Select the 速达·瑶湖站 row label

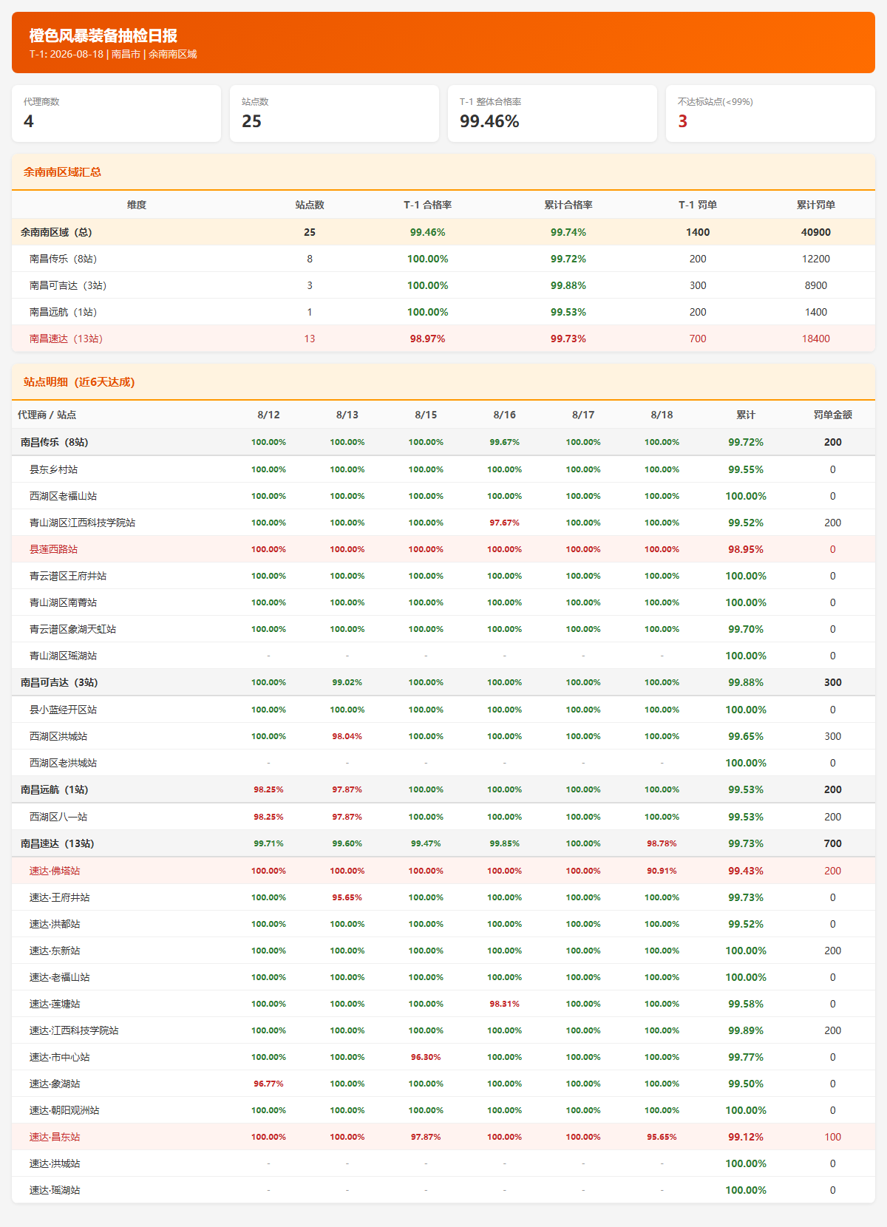pyautogui.click(x=55, y=1190)
